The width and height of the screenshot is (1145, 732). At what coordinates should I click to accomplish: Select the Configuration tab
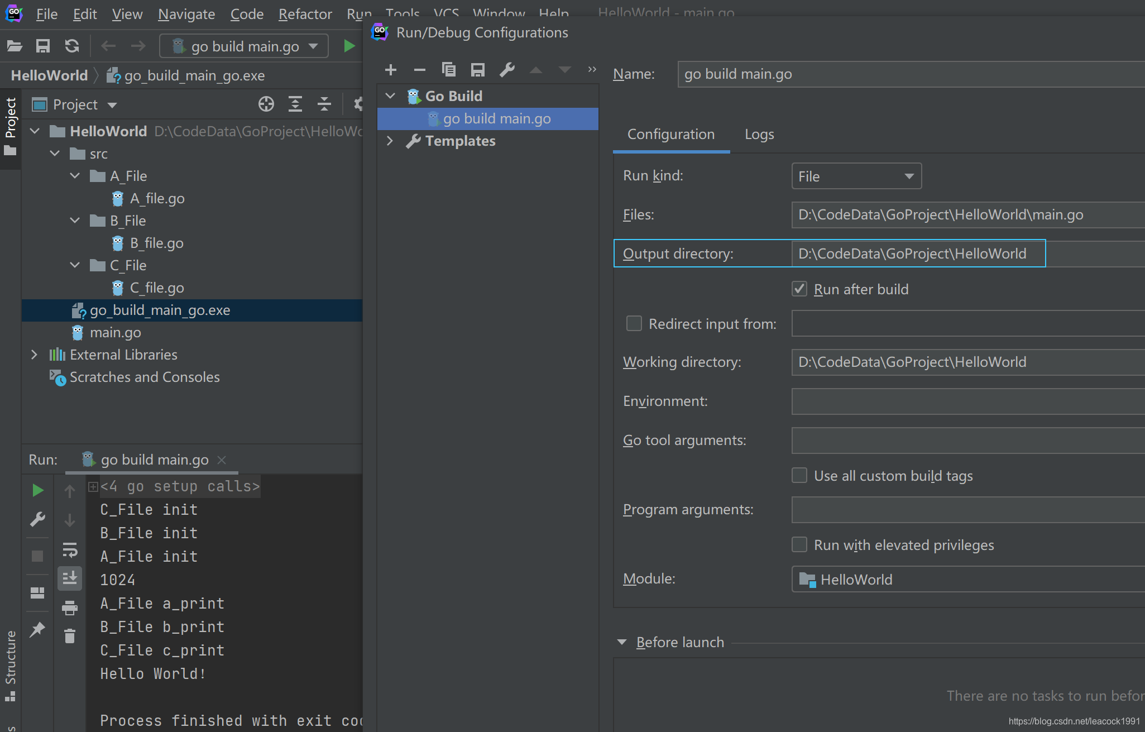pos(671,135)
